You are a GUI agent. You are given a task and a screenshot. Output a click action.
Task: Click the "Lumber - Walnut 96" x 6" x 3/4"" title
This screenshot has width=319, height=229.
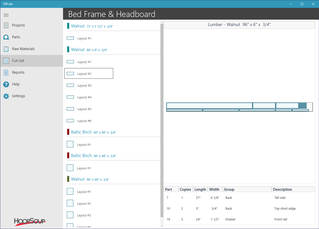[x=239, y=25]
